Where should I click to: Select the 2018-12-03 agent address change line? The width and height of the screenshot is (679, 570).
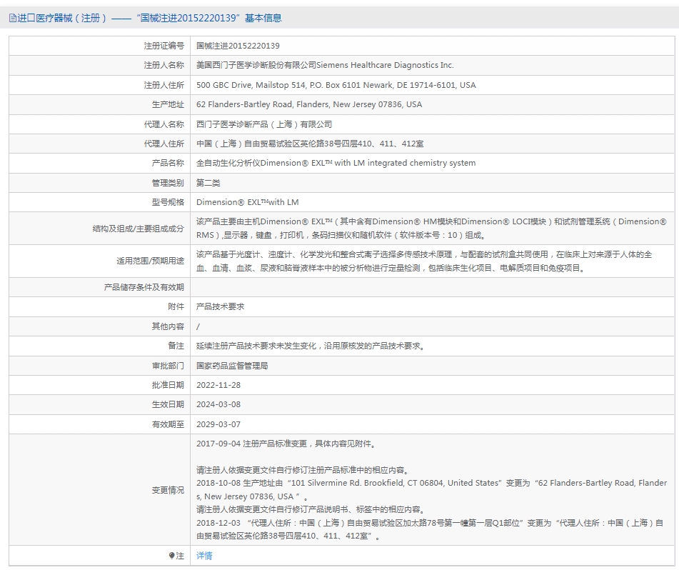click(x=430, y=529)
